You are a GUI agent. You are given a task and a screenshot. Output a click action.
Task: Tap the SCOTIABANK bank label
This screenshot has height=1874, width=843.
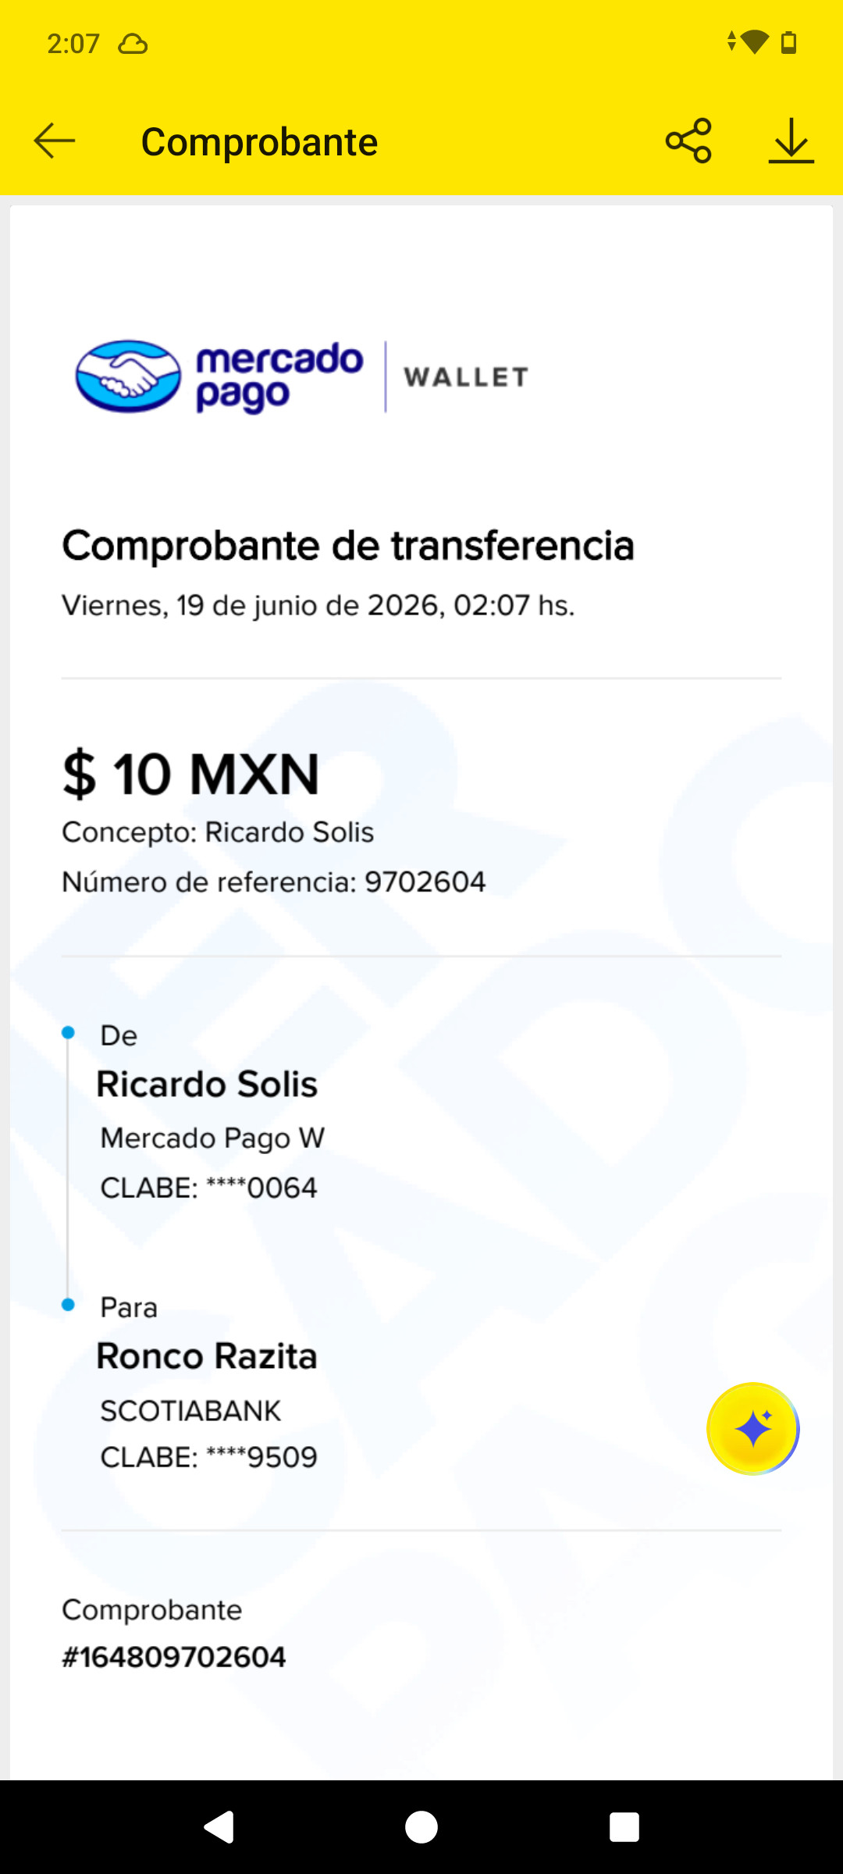pos(190,1411)
